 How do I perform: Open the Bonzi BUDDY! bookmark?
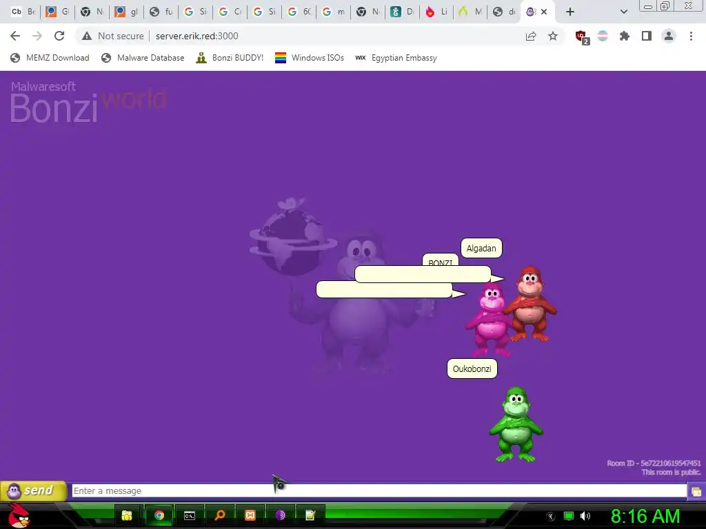pyautogui.click(x=230, y=58)
